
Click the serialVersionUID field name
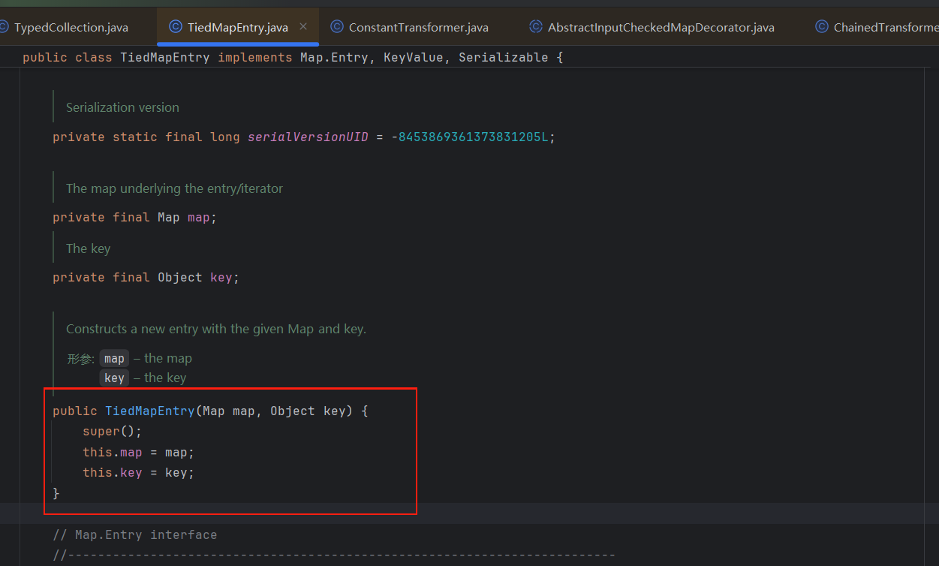coord(308,137)
